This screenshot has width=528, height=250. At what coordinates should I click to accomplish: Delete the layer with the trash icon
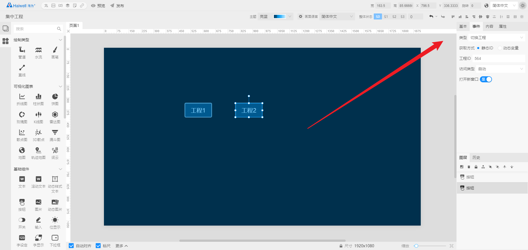(x=469, y=167)
